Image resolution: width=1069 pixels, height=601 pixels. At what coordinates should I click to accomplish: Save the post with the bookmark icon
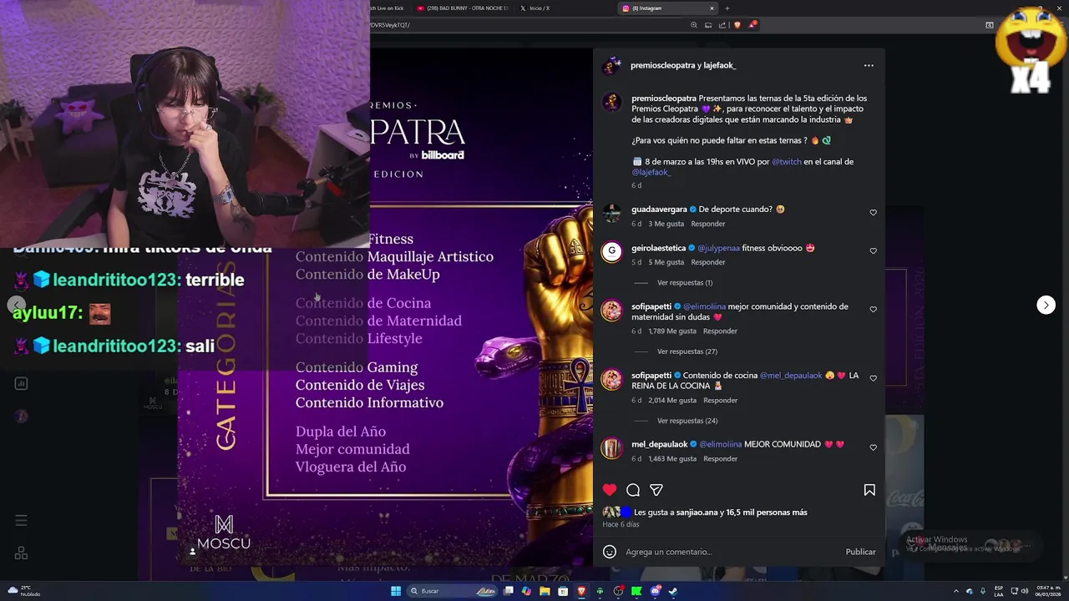pyautogui.click(x=869, y=490)
